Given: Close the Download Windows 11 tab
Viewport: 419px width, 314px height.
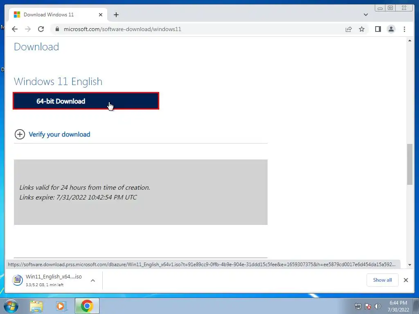Looking at the screenshot, I should (x=101, y=15).
